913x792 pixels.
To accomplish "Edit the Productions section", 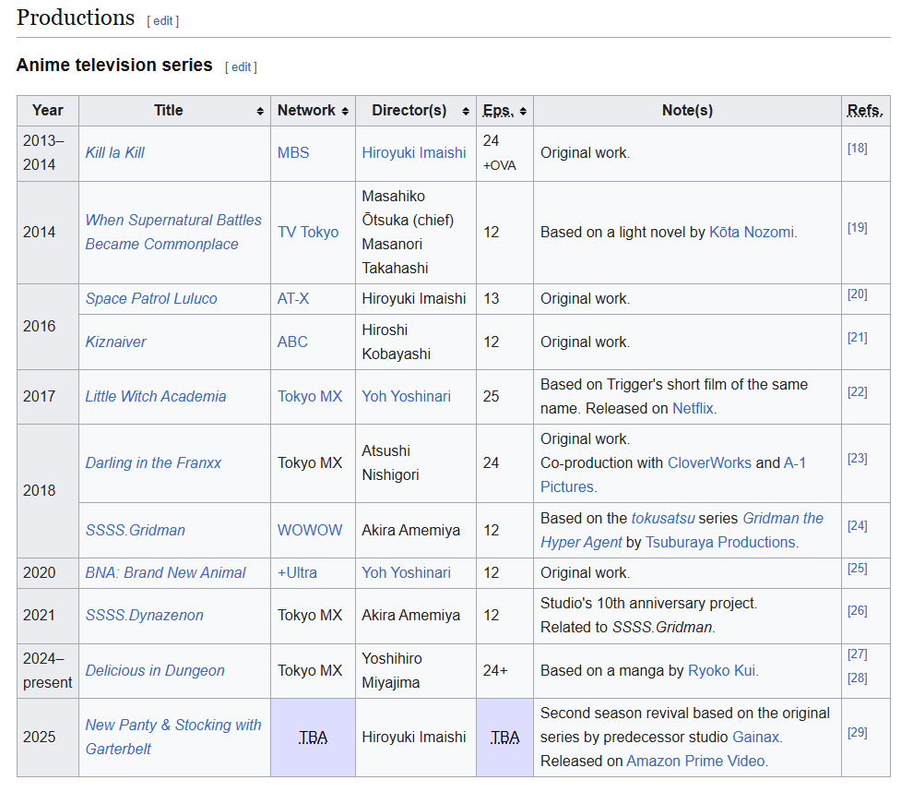I will 162,21.
